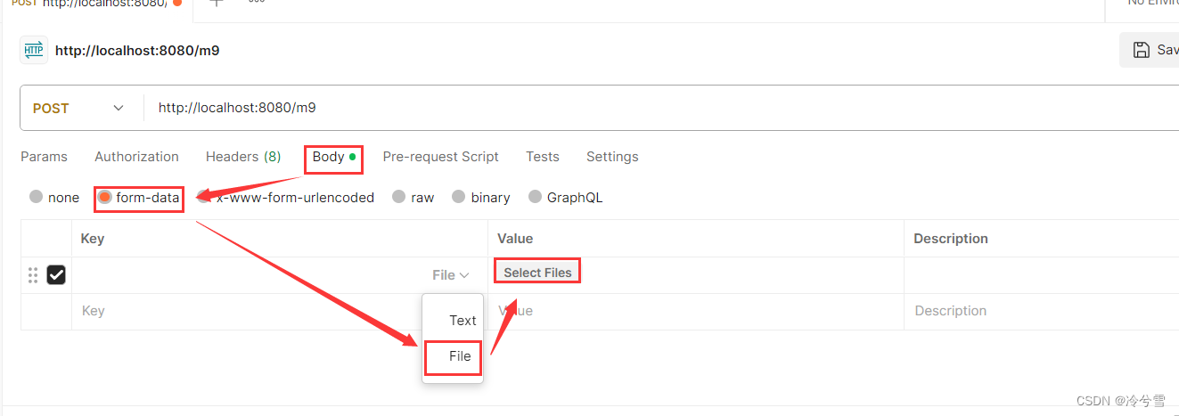The image size is (1179, 416).
Task: Click the HTTP request type icon
Action: [34, 50]
